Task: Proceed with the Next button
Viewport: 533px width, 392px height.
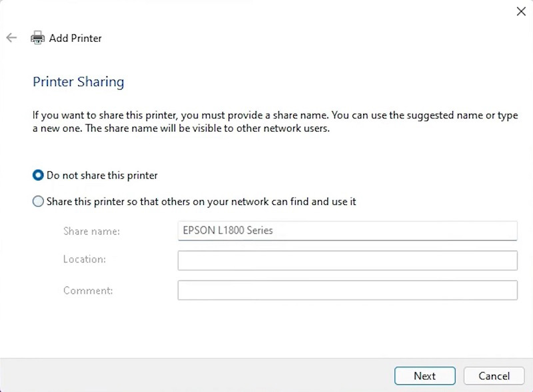Action: 425,376
